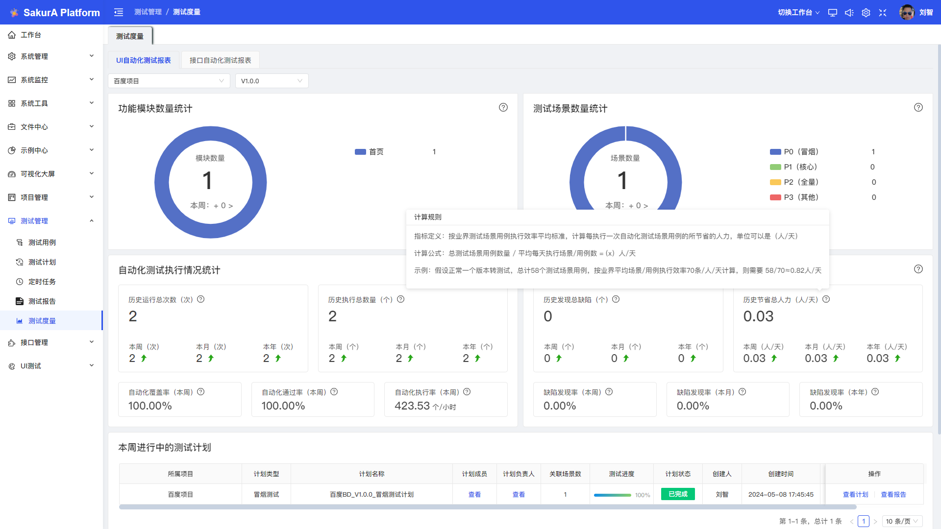Viewport: 941px width, 529px height.
Task: Click 本周: + 0 > under 场景数量
Action: 626,206
